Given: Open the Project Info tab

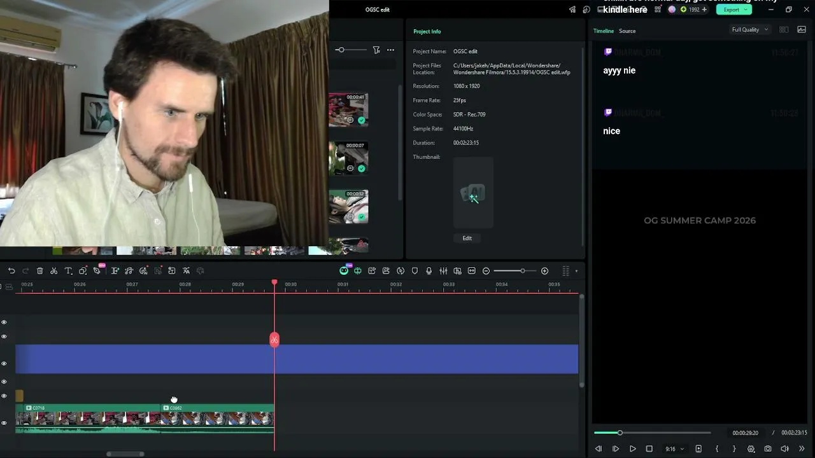Looking at the screenshot, I should point(427,31).
